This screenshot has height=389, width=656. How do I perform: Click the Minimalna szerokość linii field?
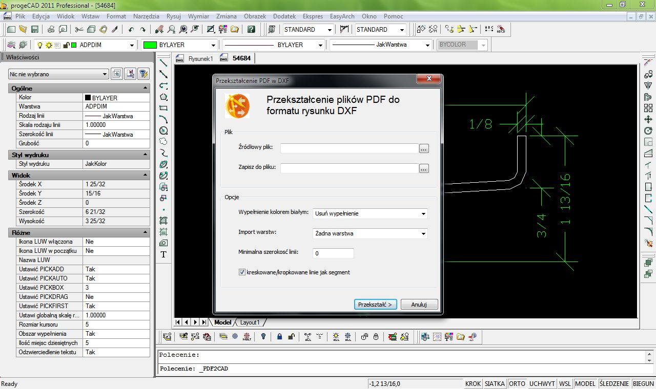(x=333, y=253)
